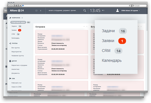Open Маркетинг и продажи disk link
The width and height of the screenshot is (151, 103).
pos(19,65)
